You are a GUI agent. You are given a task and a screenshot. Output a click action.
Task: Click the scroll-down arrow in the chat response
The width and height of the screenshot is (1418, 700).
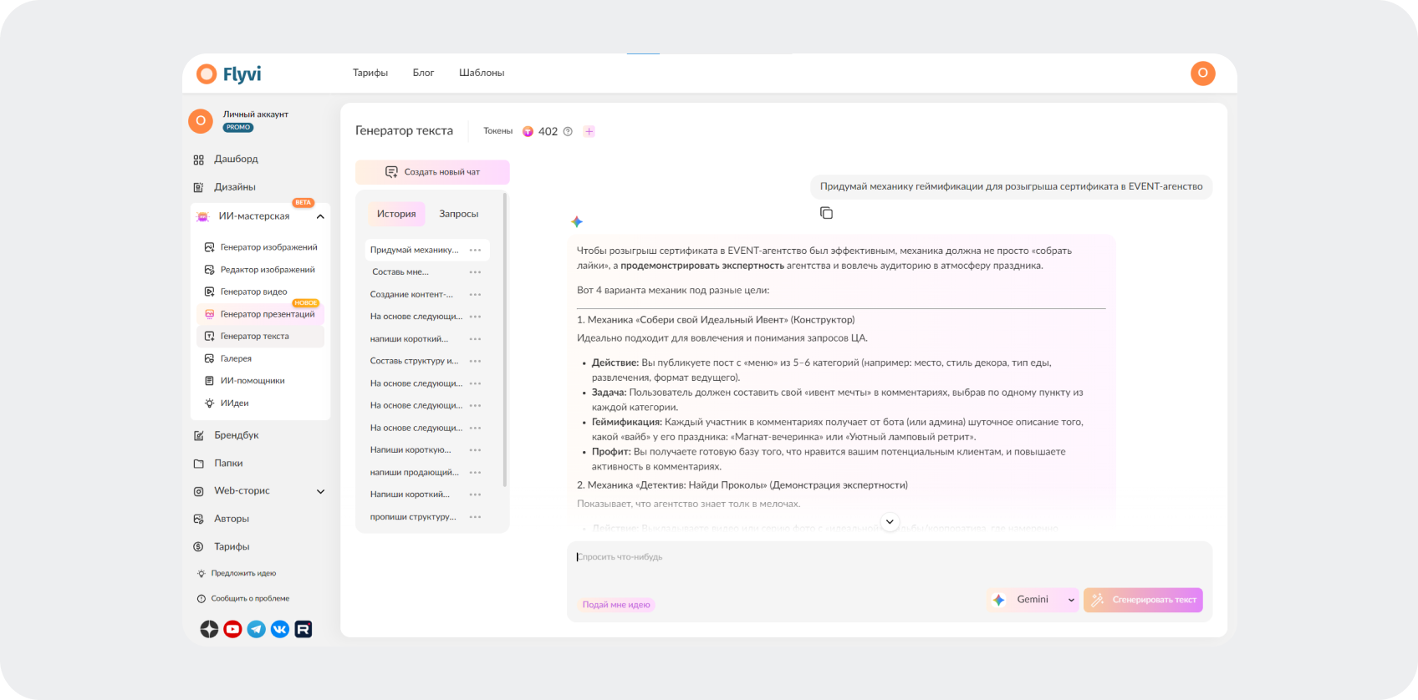[890, 521]
